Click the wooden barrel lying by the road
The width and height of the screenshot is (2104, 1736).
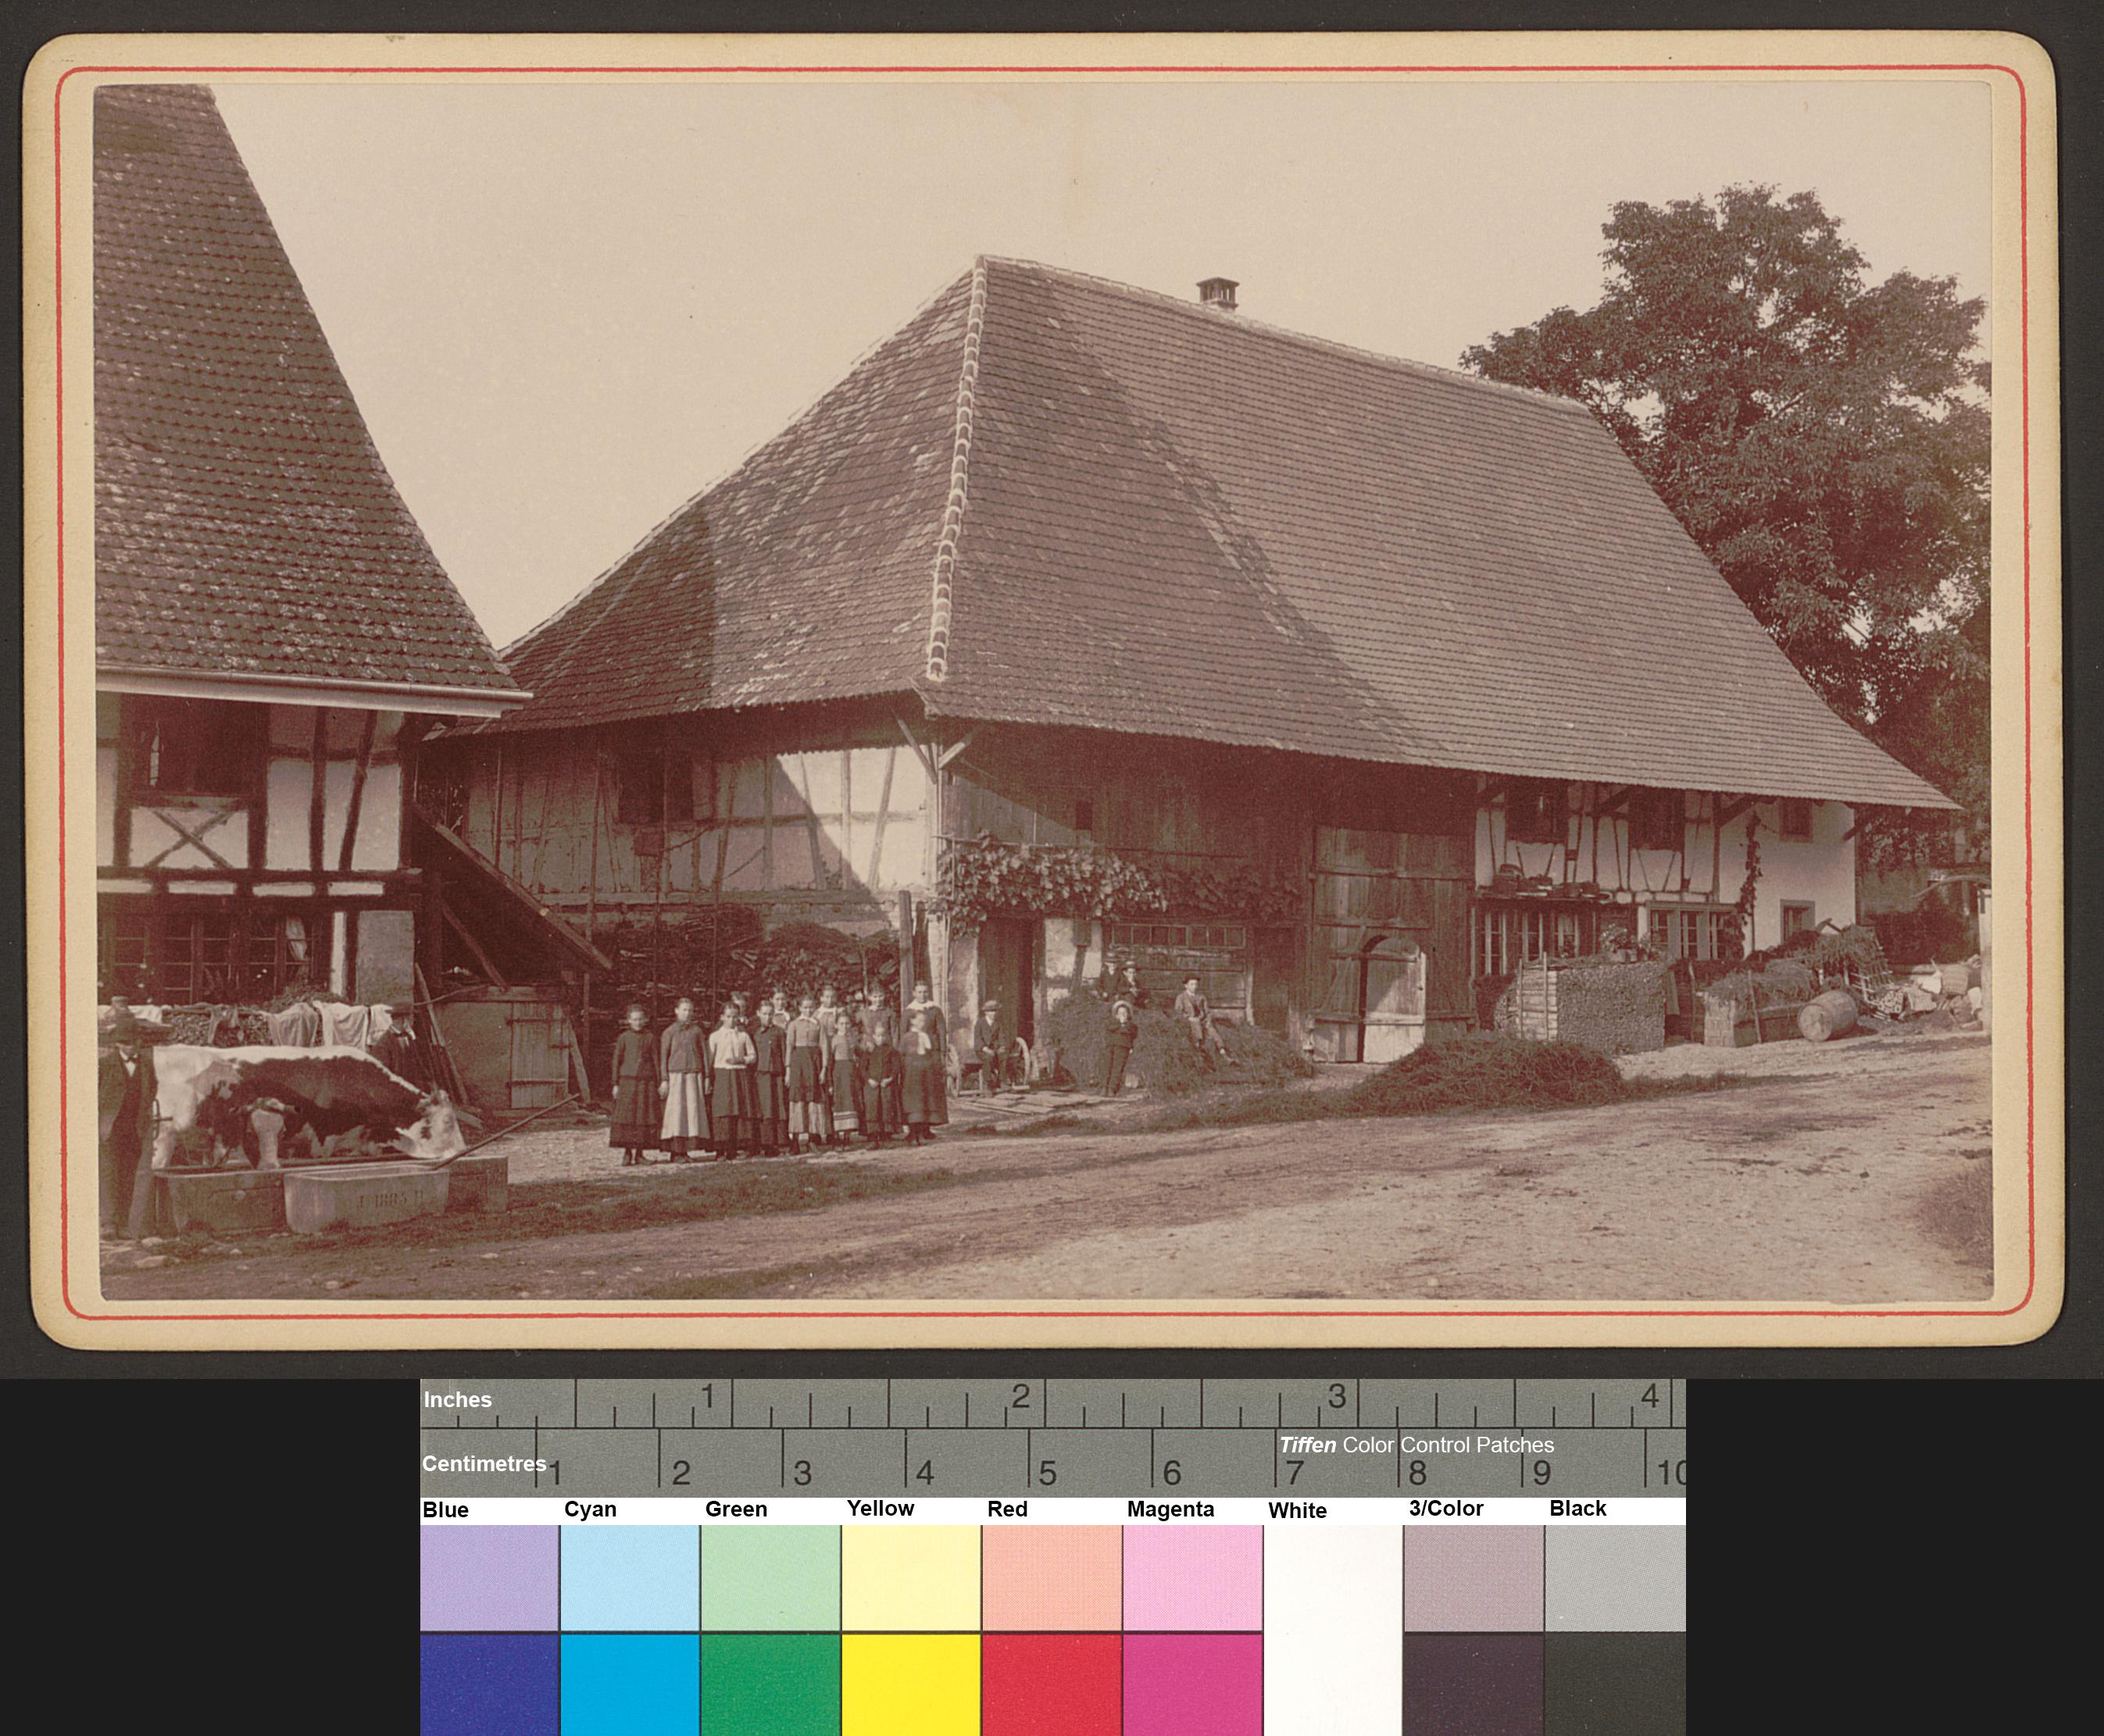point(1827,1015)
